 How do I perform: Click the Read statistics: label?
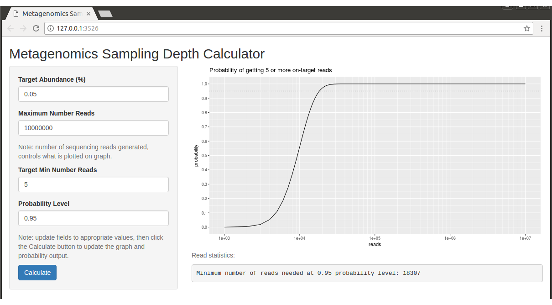(x=213, y=255)
